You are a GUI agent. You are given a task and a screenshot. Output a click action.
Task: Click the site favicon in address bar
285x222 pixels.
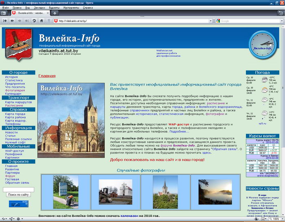(x=56, y=21)
